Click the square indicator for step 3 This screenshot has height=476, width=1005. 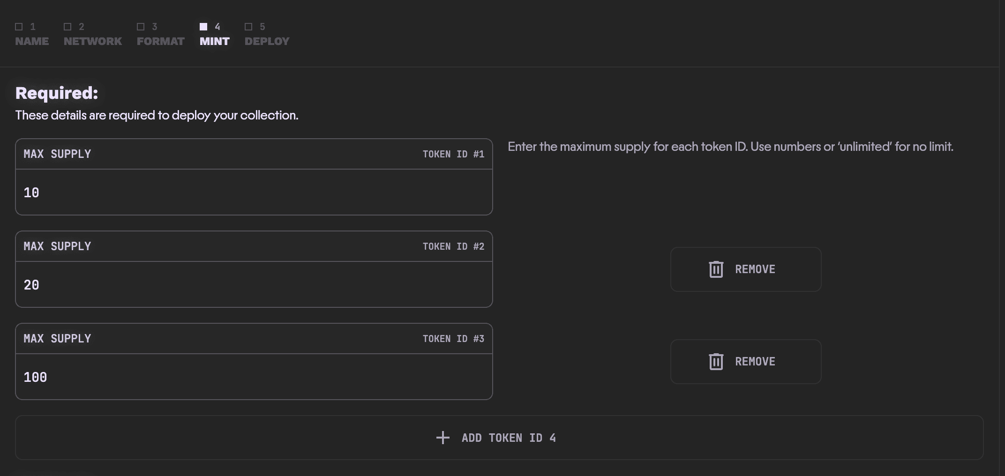tap(141, 27)
